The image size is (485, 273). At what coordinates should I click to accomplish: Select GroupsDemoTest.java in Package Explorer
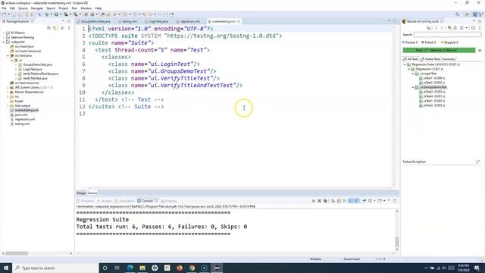[x=37, y=64]
